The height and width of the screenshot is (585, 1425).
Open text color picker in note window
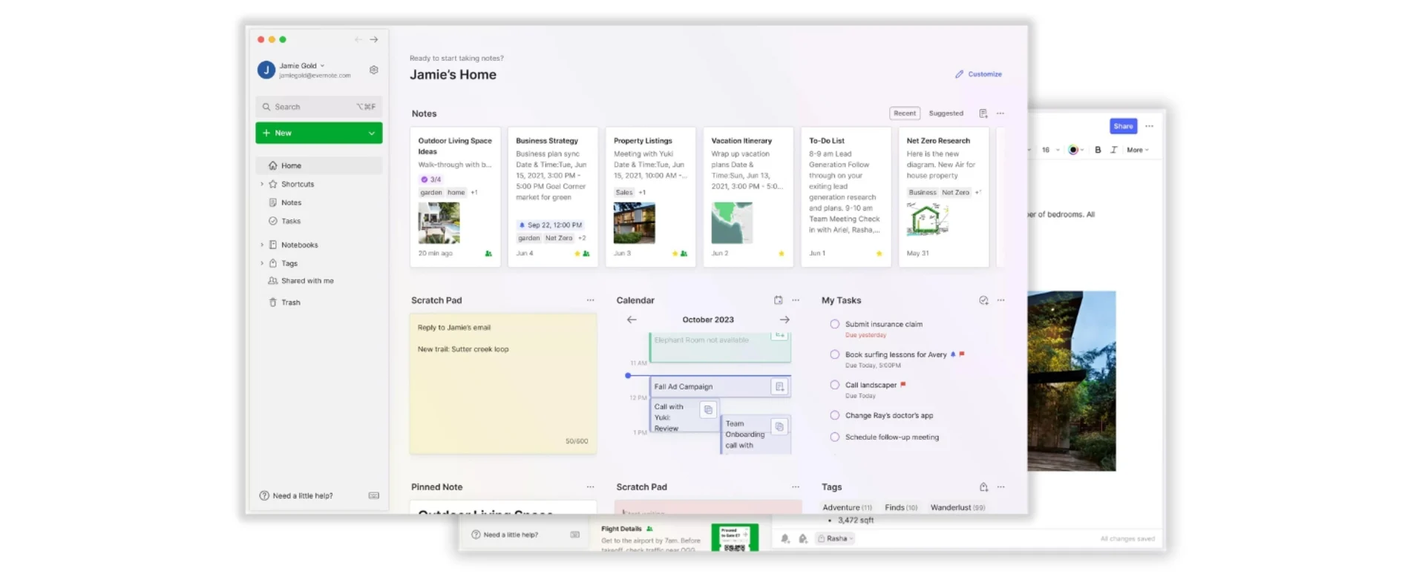[x=1075, y=150]
